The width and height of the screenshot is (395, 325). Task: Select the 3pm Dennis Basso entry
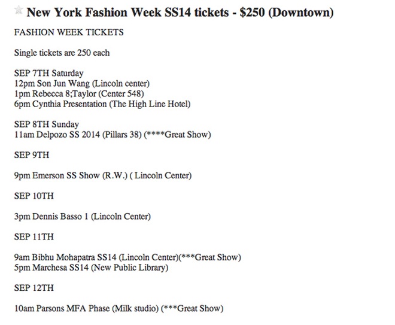point(82,216)
